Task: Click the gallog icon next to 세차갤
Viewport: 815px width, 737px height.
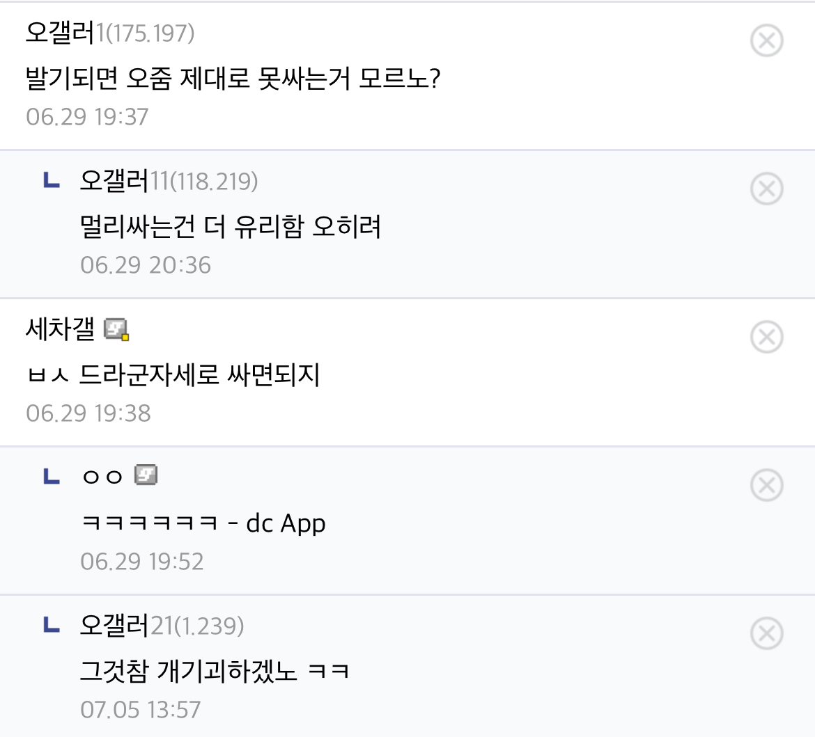Action: click(x=116, y=329)
